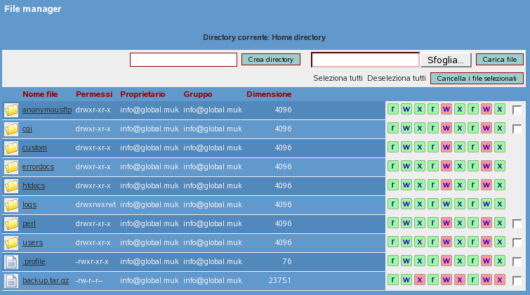Toggle group write permission for users folder
Viewport: 530px width, 295px height.
click(446, 242)
